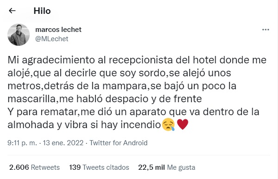This screenshot has height=179, width=278.
Task: Click the line starting 'Y para rematar'
Action: 133,111
